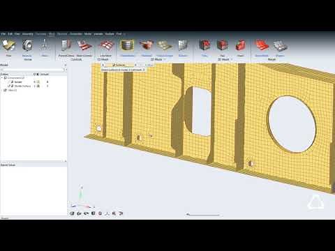Viewport: 335px width, 251px height.
Task: Open the File menu
Action: click(3, 34)
